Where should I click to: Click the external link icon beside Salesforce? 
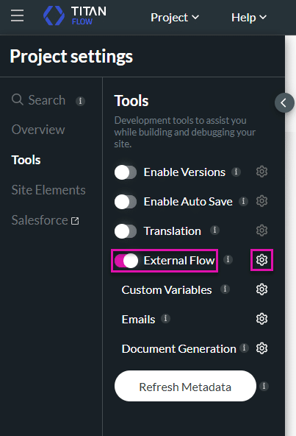point(75,221)
